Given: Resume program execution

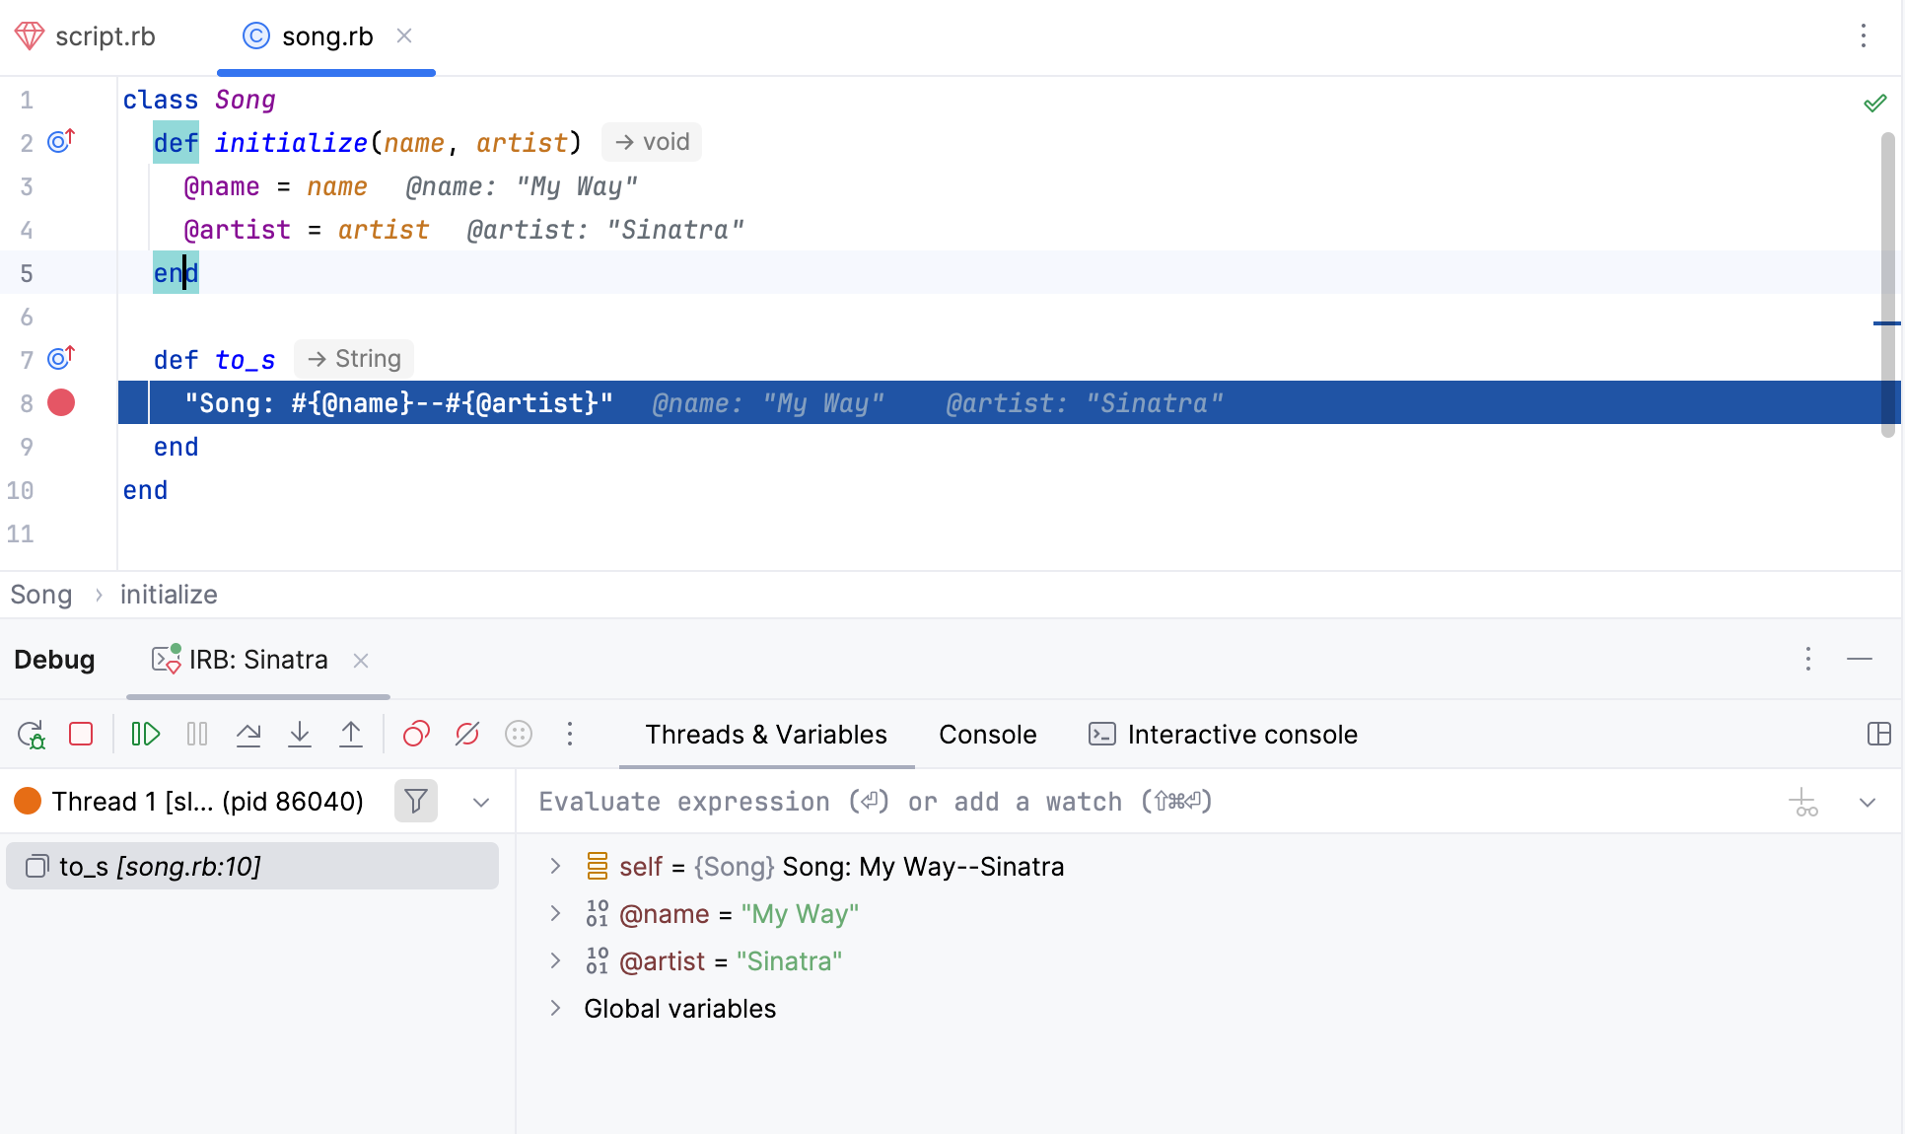Looking at the screenshot, I should [146, 735].
